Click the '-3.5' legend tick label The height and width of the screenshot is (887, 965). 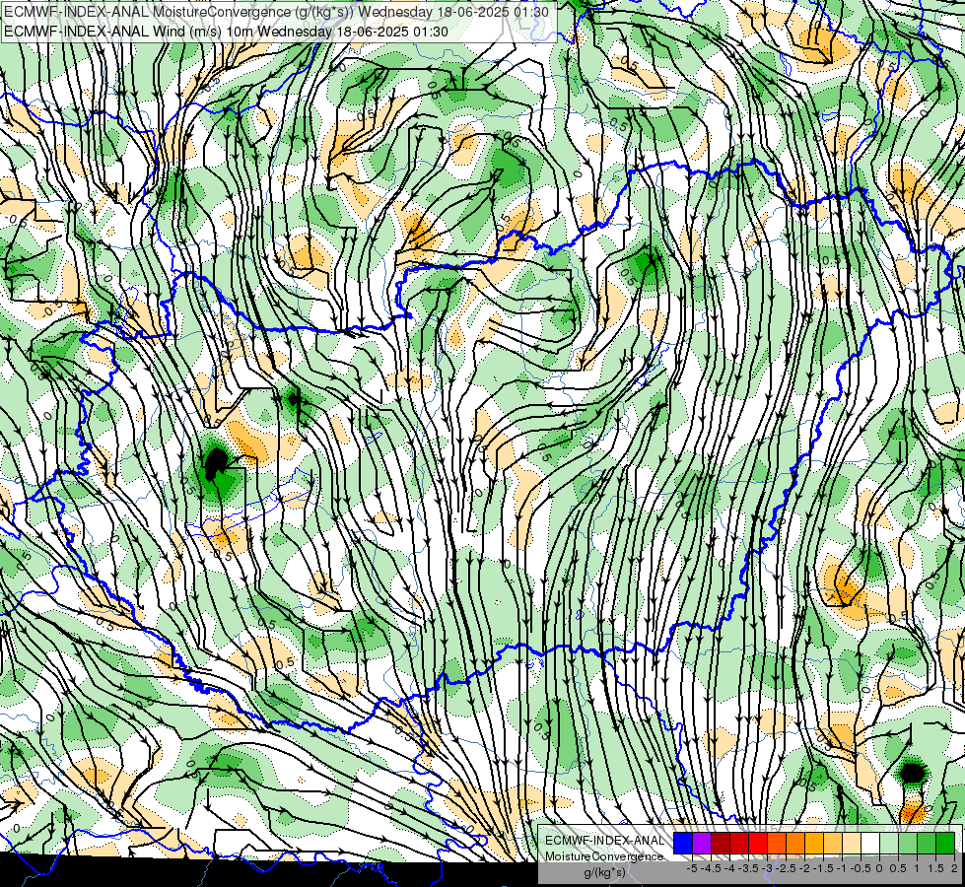[749, 868]
